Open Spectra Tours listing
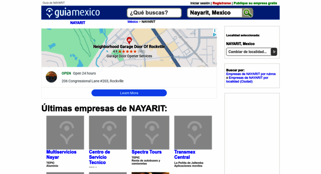Viewport: 321px width, 174px height. pos(147,152)
